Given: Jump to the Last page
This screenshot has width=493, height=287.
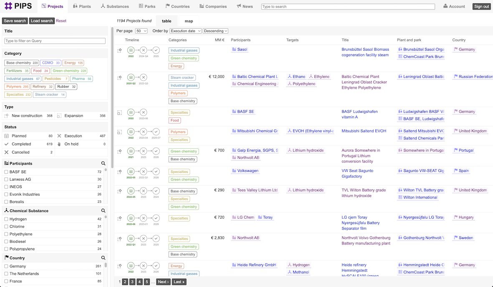Looking at the screenshot, I should click(179, 282).
